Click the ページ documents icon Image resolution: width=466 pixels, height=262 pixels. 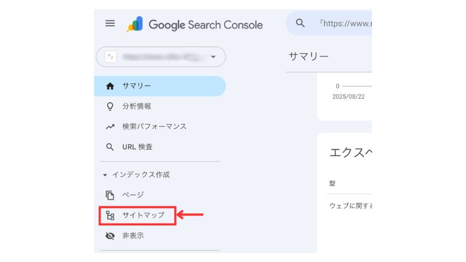click(110, 195)
